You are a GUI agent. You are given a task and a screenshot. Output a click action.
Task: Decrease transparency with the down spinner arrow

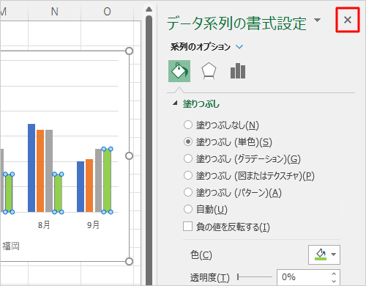pyautogui.click(x=334, y=281)
